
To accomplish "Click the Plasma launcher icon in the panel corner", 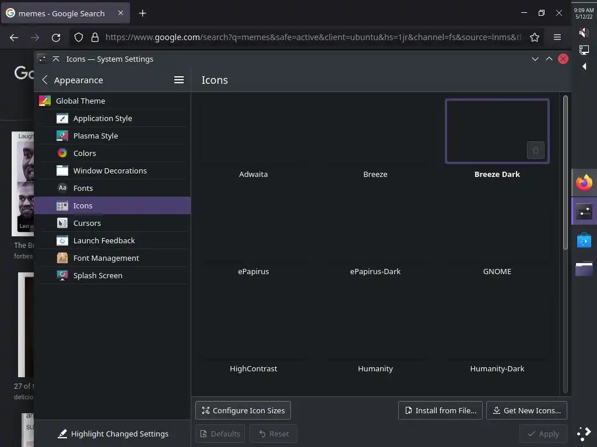I will [x=584, y=433].
